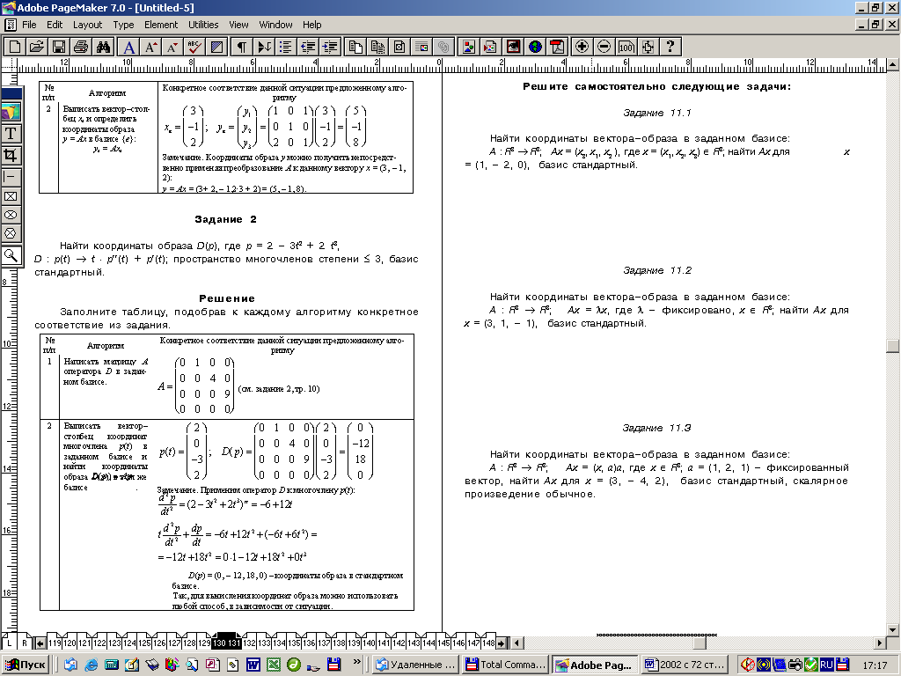Open the right master page R
The width and height of the screenshot is (901, 676).
[25, 643]
